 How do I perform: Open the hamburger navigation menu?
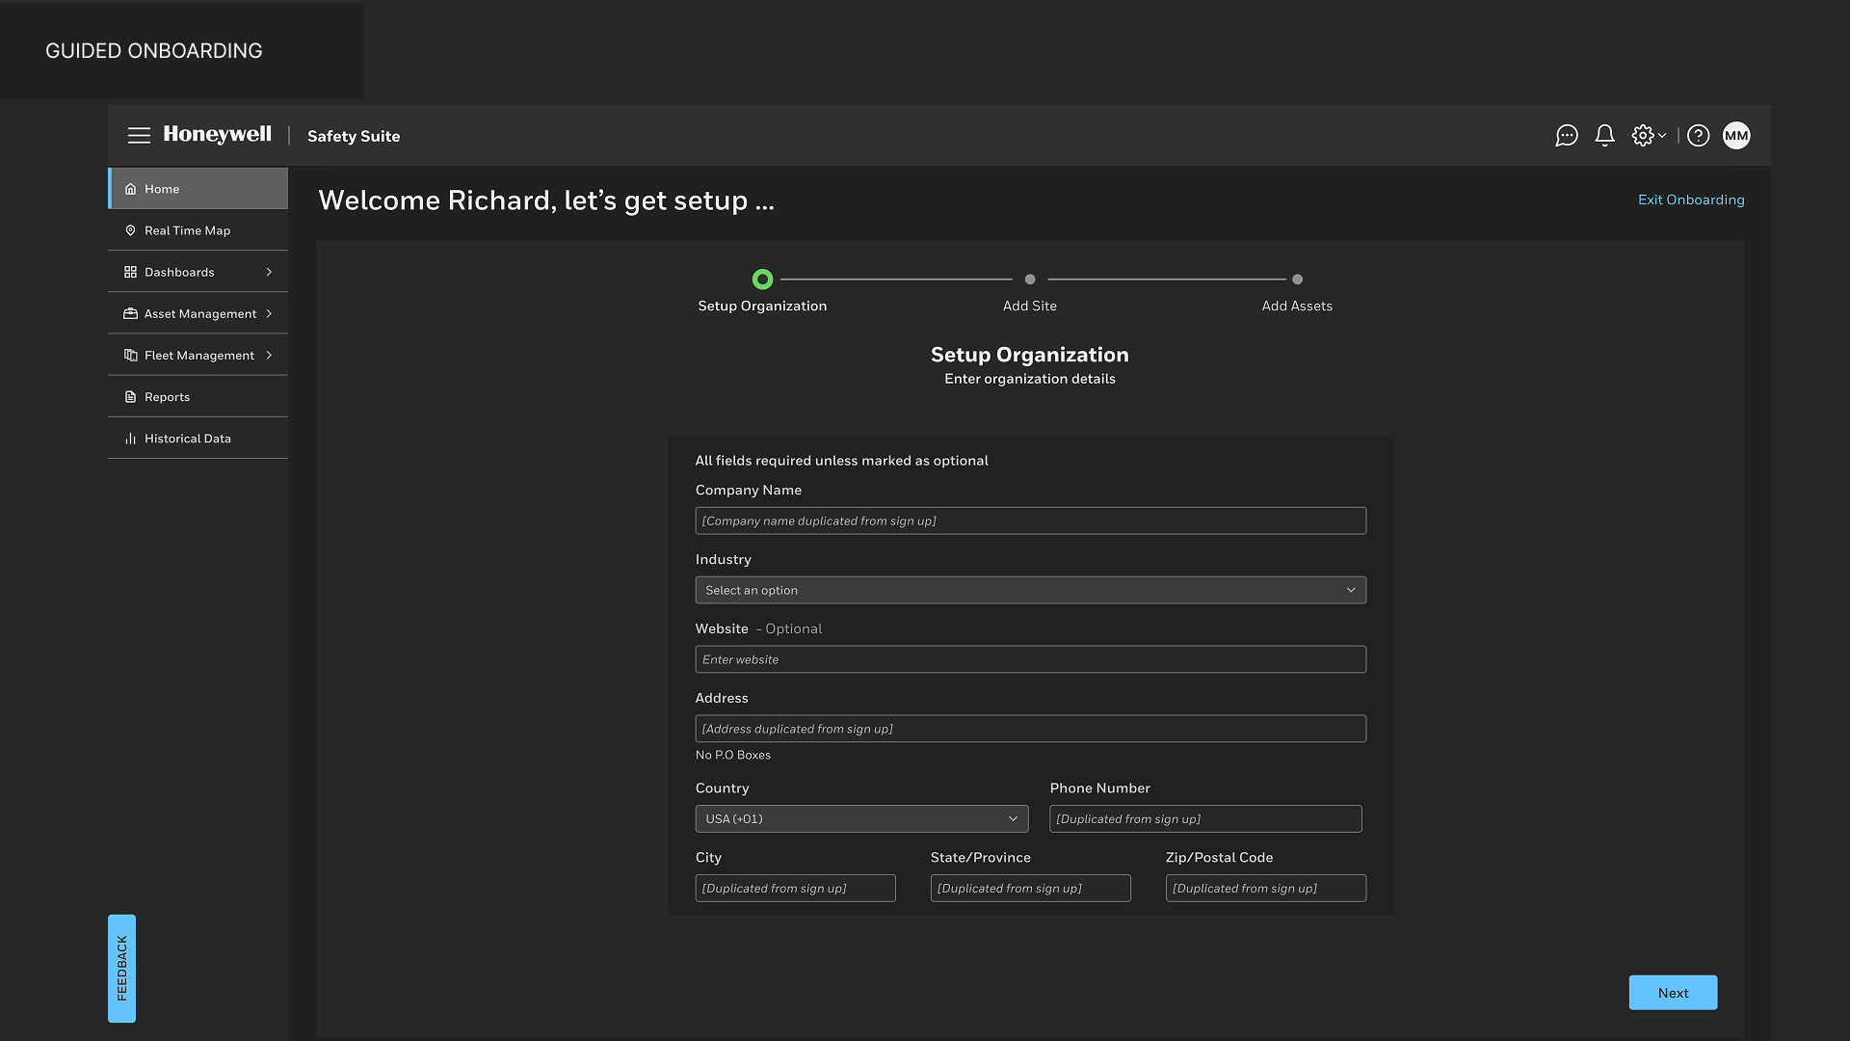tap(139, 136)
